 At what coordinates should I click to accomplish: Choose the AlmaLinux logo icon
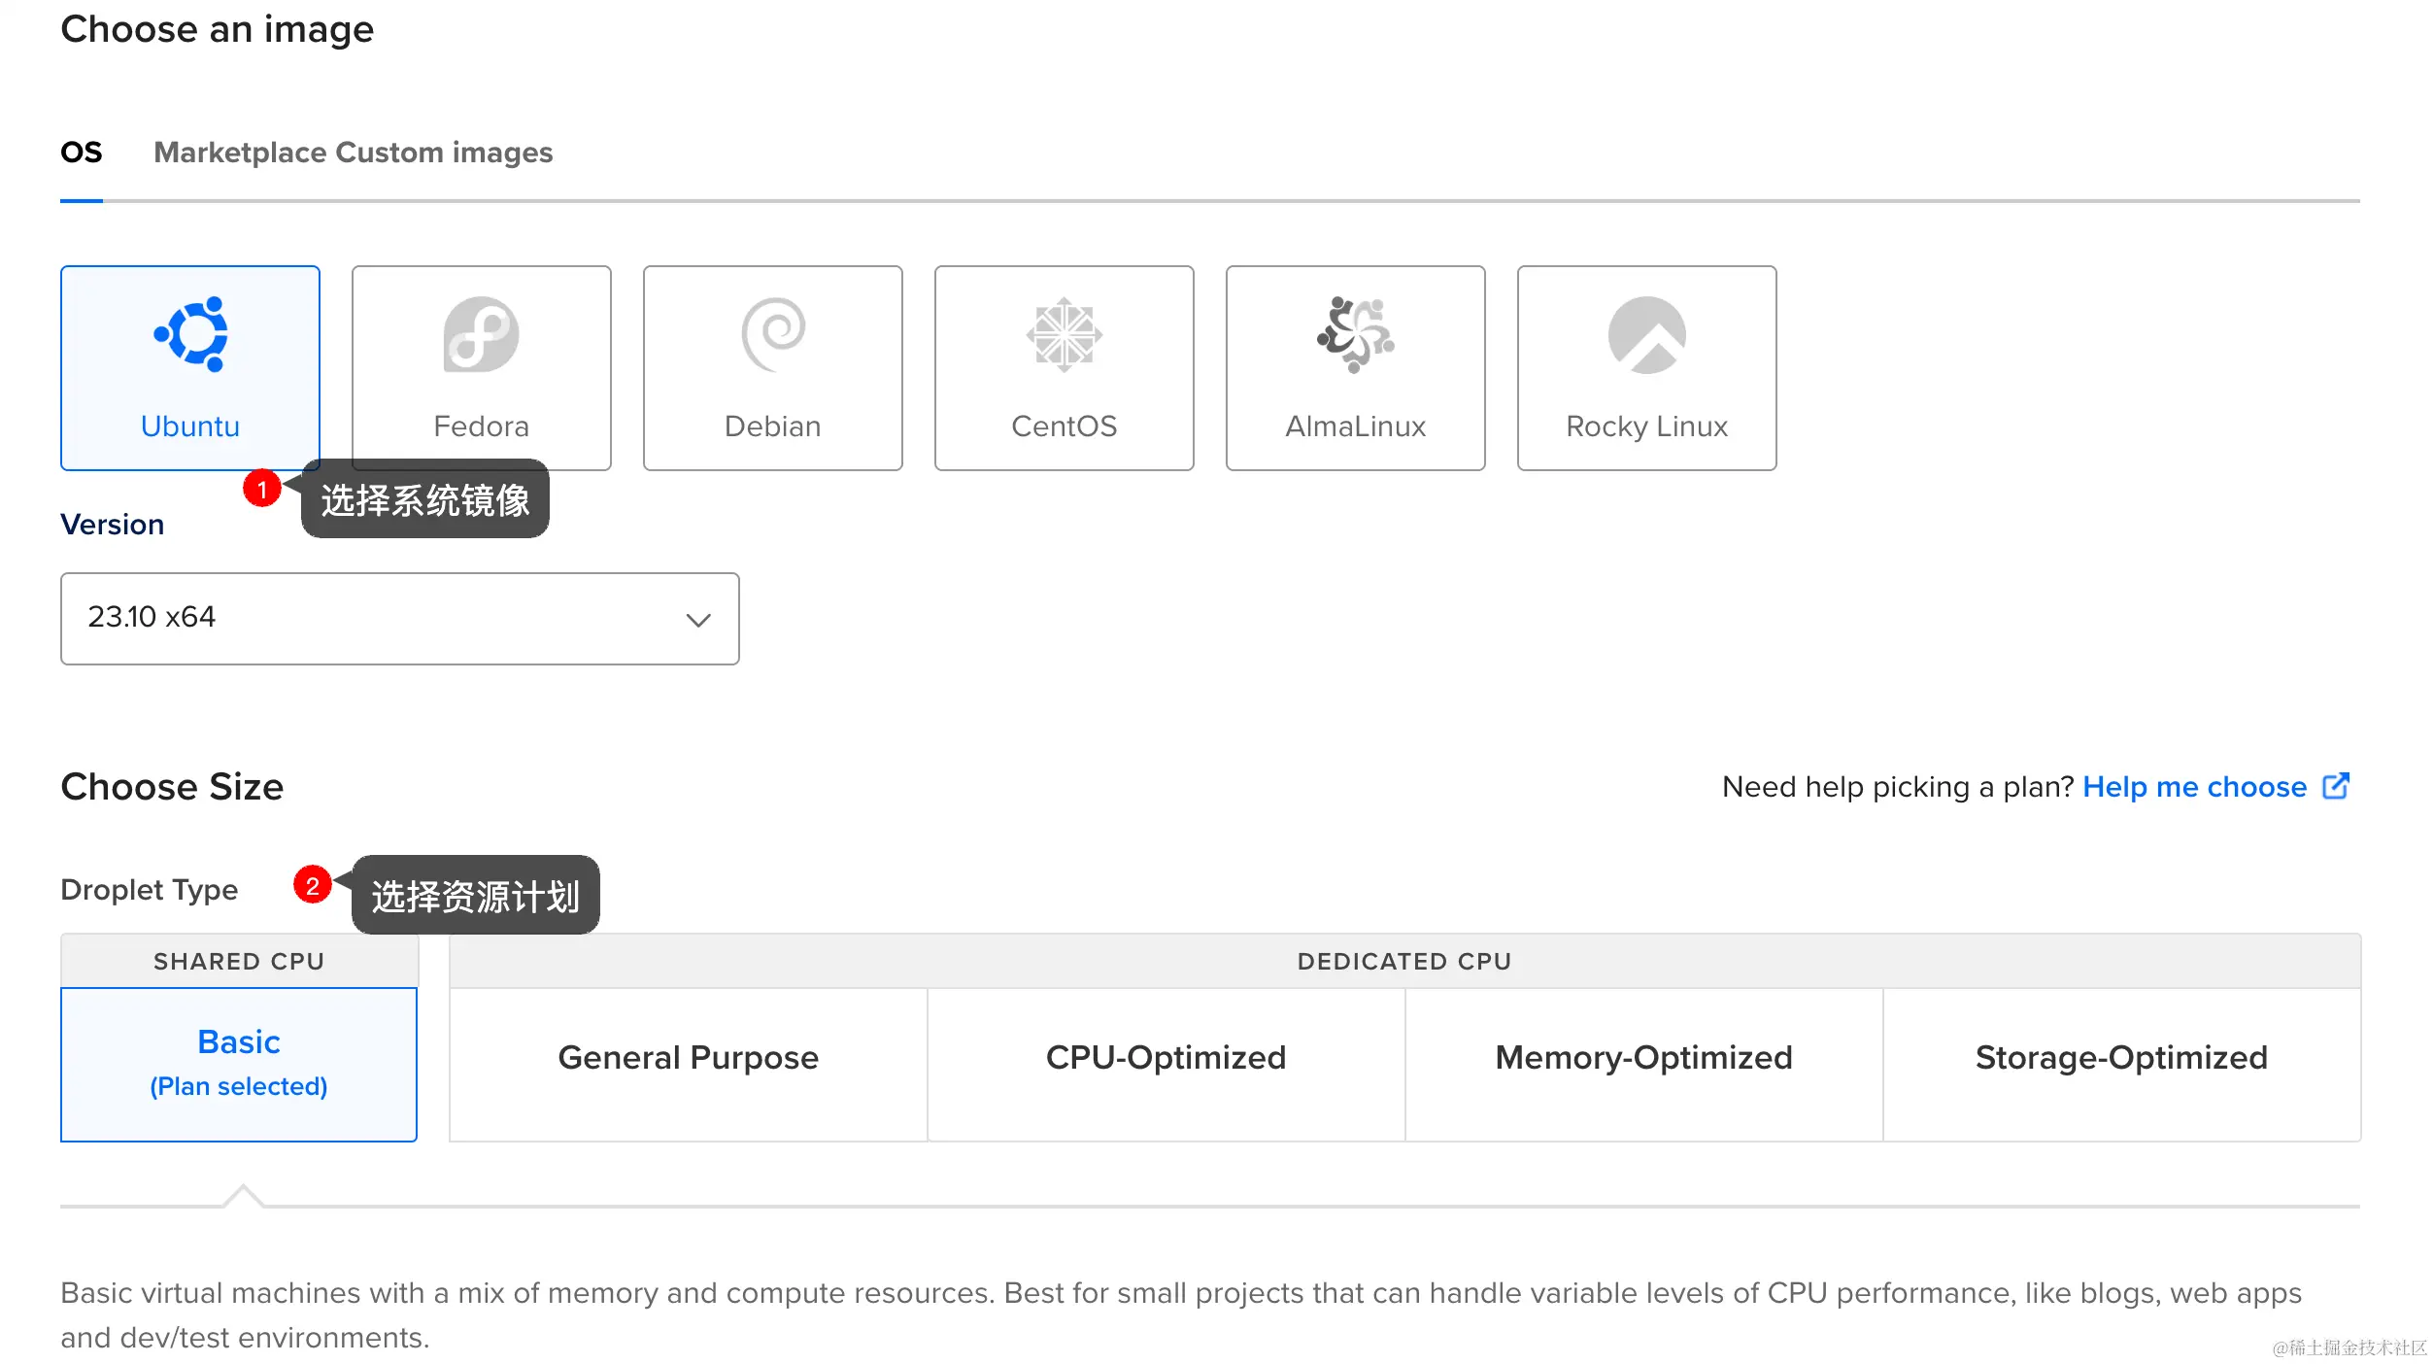coord(1356,334)
